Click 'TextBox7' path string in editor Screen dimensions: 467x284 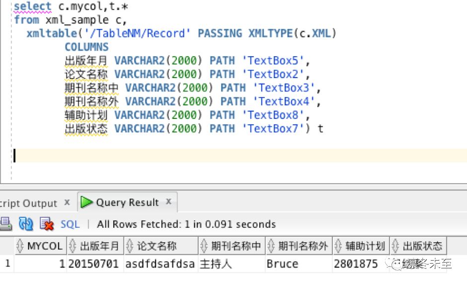coord(273,129)
